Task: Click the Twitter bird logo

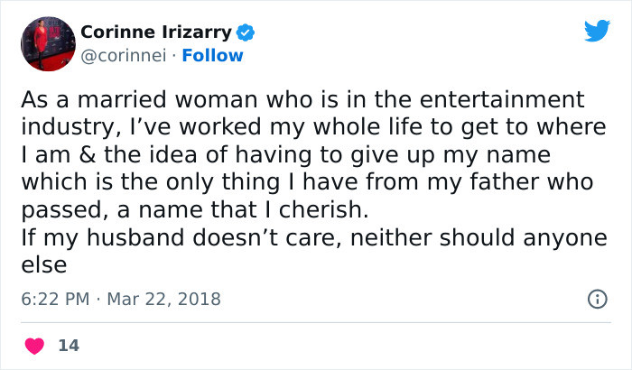Action: pyautogui.click(x=597, y=31)
